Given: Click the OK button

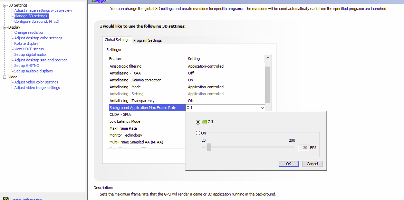Looking at the screenshot, I should coord(289,164).
